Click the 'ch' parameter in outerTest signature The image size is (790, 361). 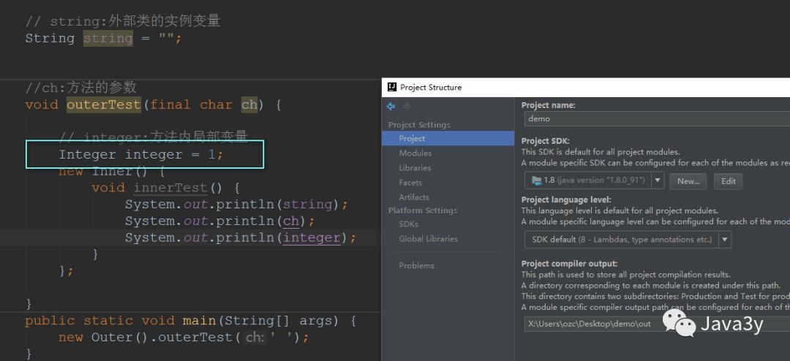point(249,104)
